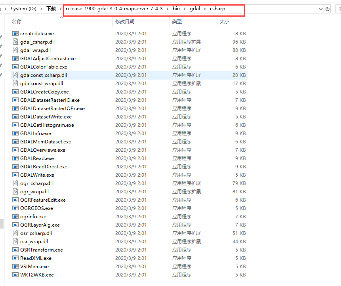Click the gdal_csharp.dll file icon
The height and width of the screenshot is (286, 341).
point(15,42)
